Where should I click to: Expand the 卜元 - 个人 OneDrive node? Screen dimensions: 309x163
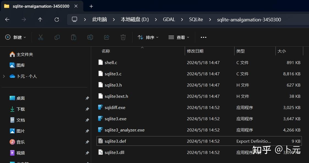click(x=4, y=76)
